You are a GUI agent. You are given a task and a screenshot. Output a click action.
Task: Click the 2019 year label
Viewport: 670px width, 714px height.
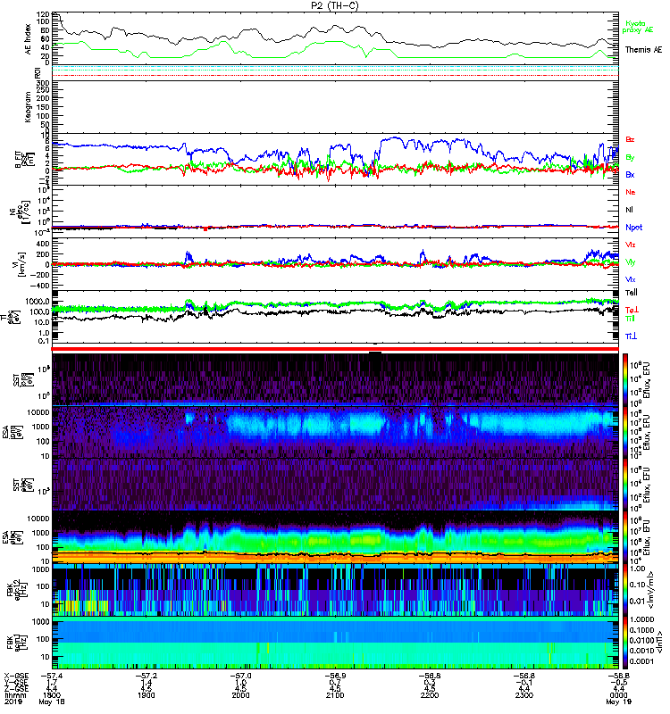pos(13,702)
